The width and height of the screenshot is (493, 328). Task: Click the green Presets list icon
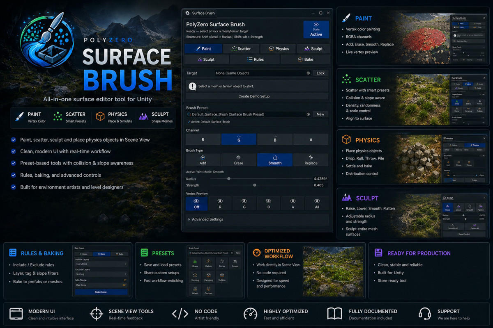coord(144,253)
